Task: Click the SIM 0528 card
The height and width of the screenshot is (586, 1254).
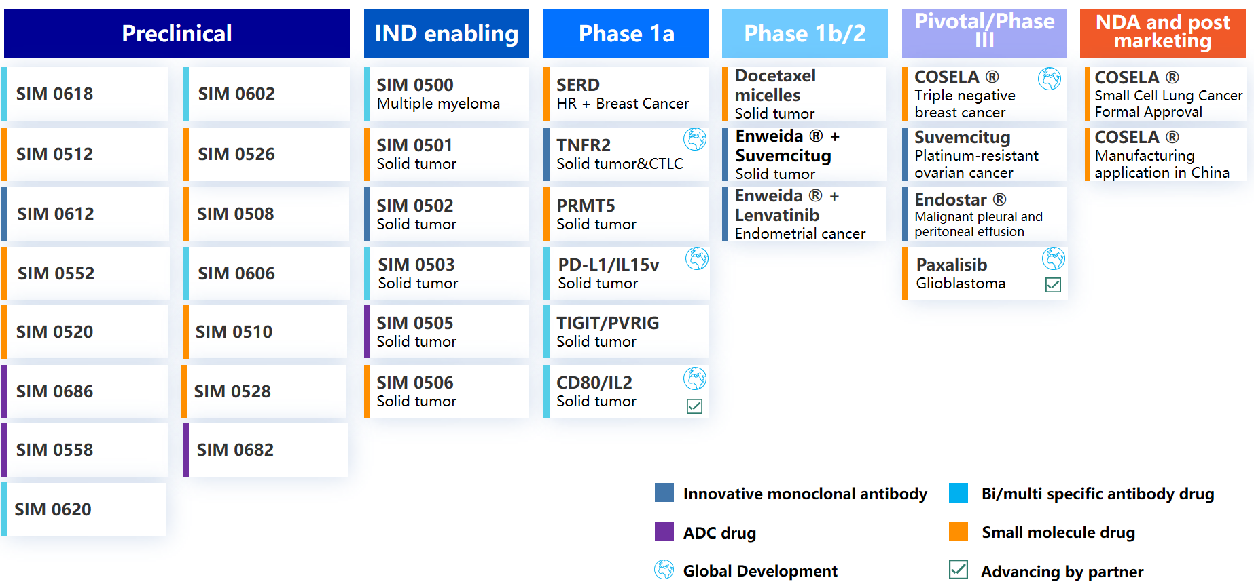Action: click(264, 391)
